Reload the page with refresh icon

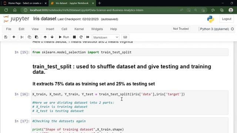point(6,10)
